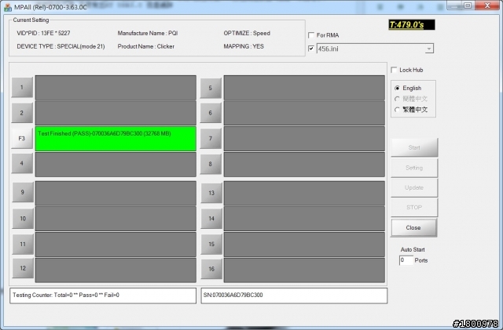Click port button 8
The width and height of the screenshot is (503, 330).
(x=211, y=164)
